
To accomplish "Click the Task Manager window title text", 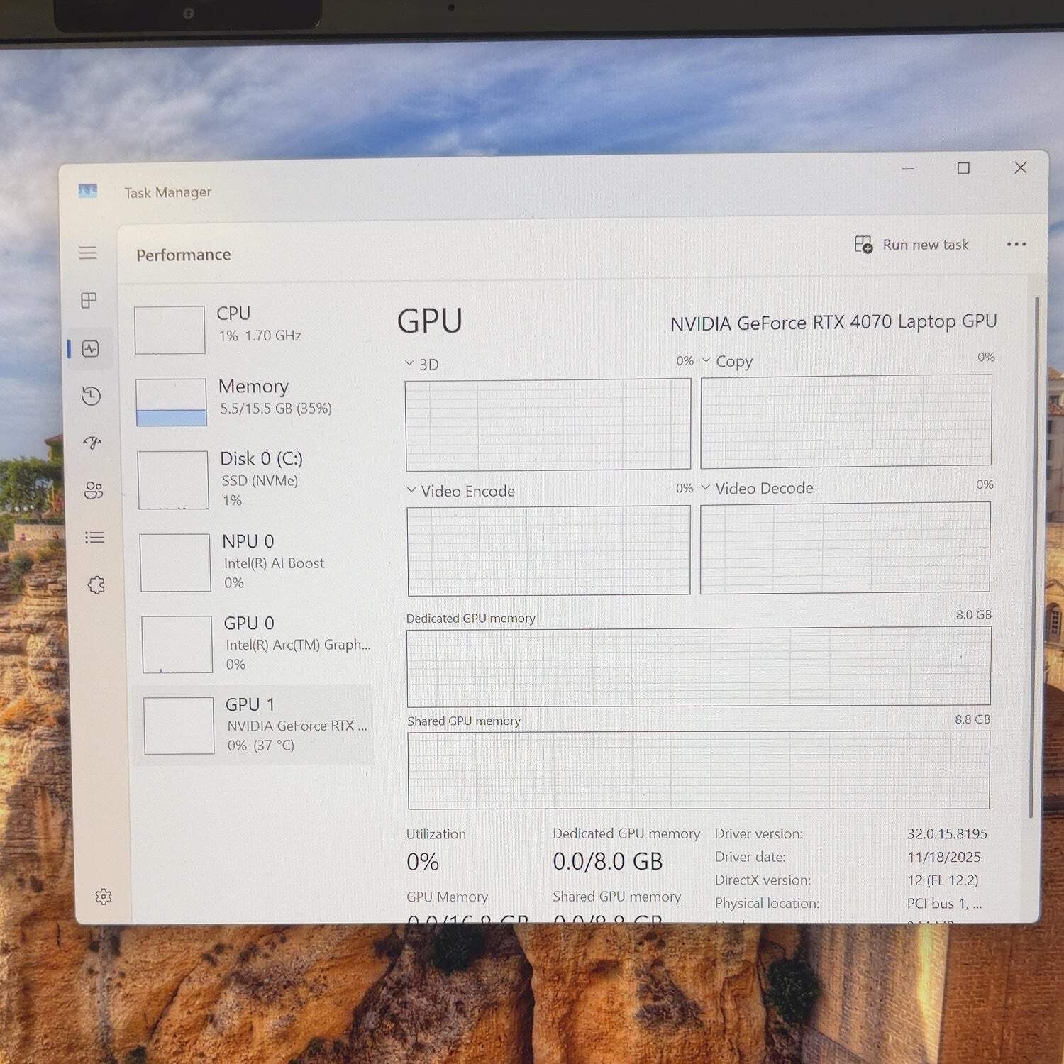I will [x=168, y=192].
